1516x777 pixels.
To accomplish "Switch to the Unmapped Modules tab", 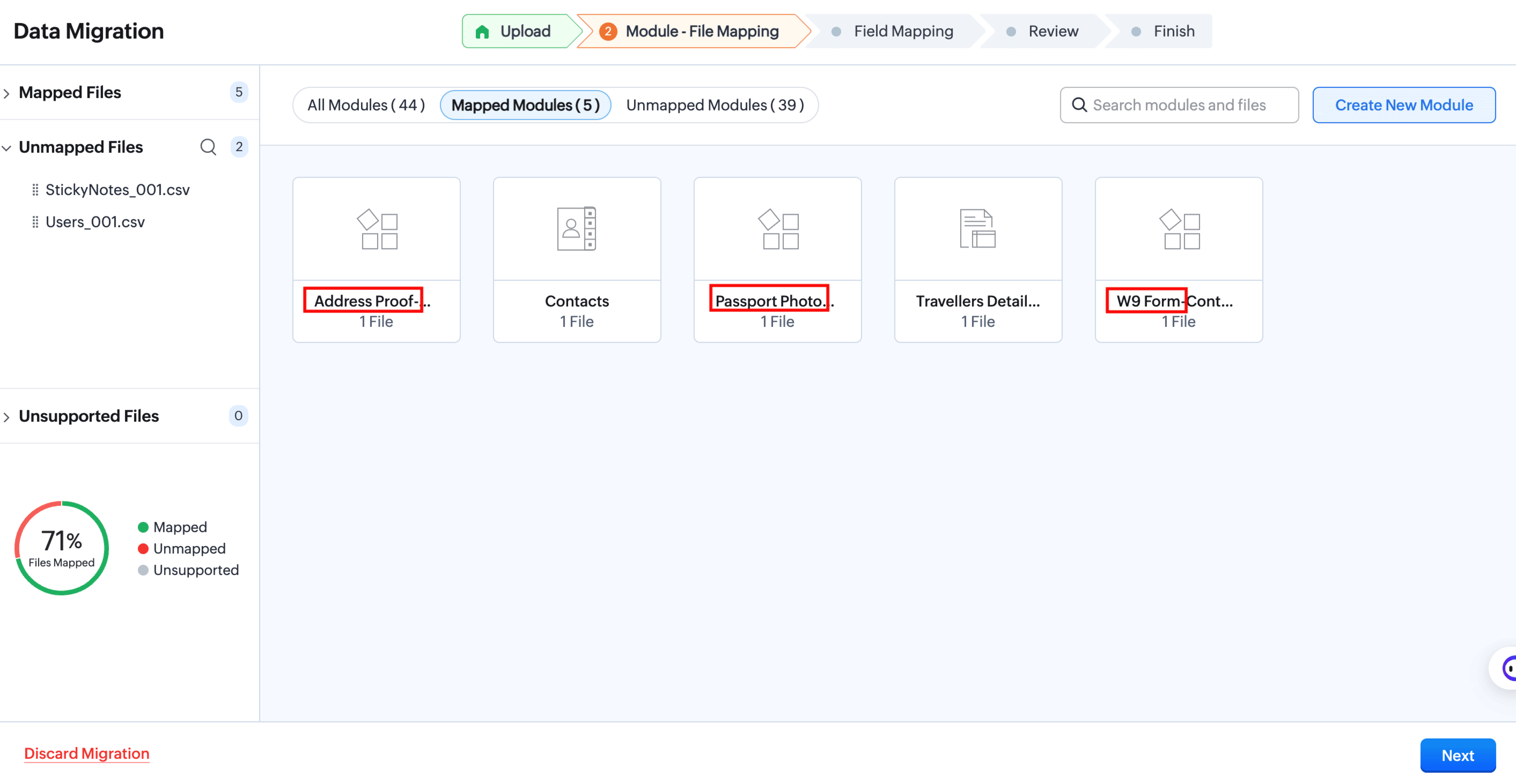I will [715, 105].
